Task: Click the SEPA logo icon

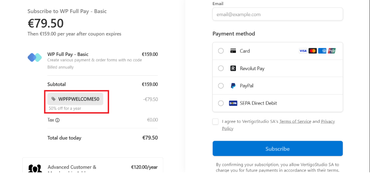Action: point(233,103)
